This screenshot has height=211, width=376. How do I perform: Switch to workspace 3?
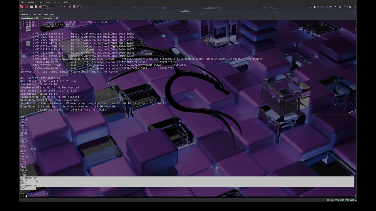pyautogui.click(x=60, y=6)
